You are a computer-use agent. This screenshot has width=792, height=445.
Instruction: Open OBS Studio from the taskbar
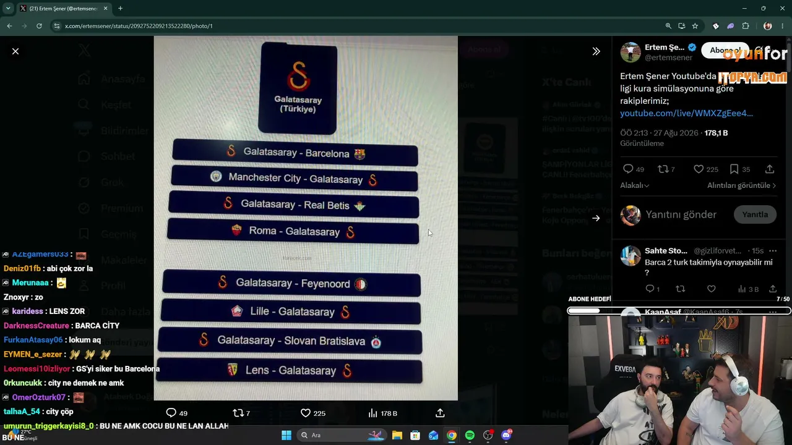488,435
